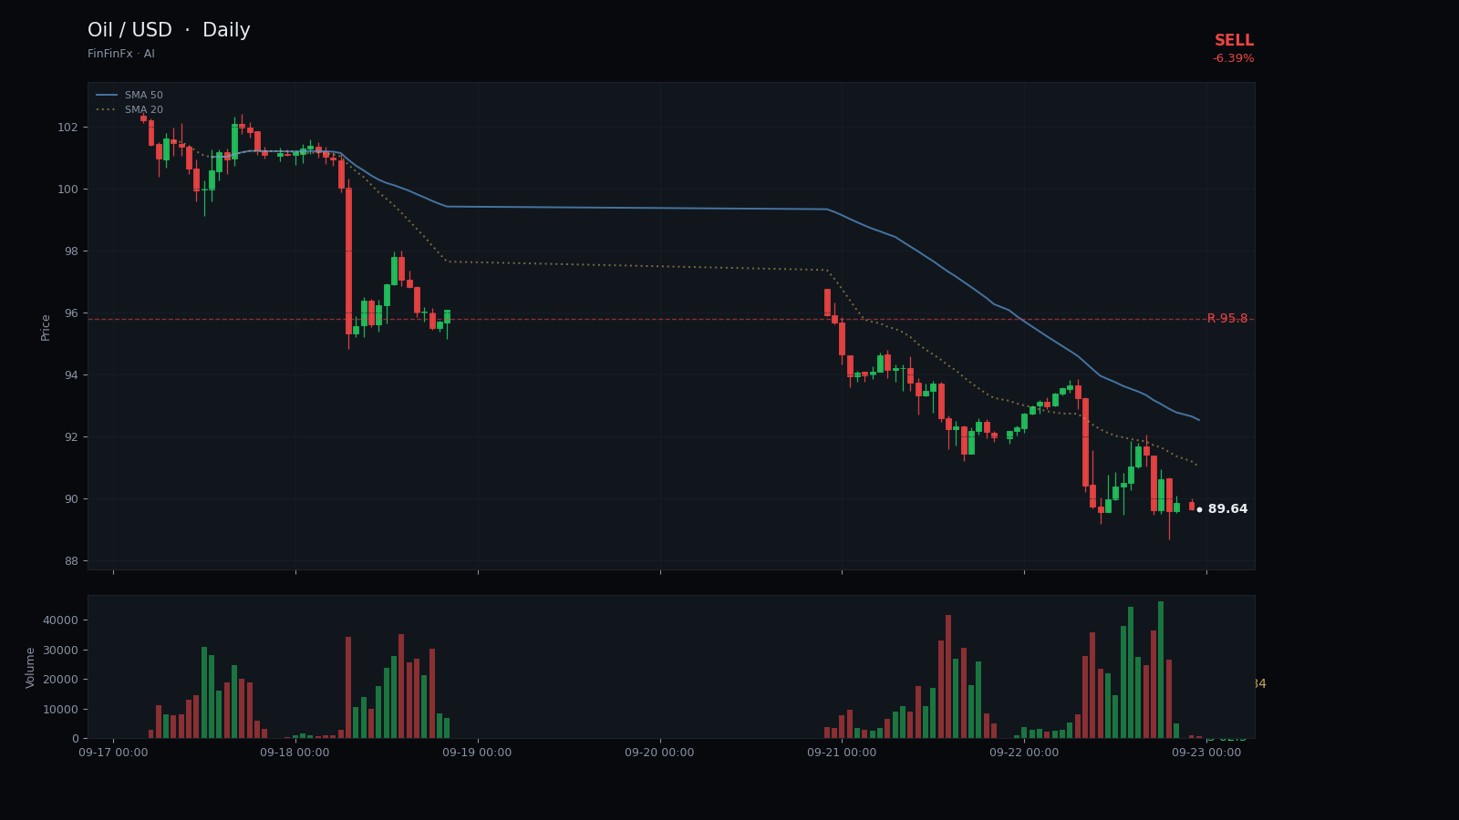This screenshot has height=820, width=1459.
Task: Click the 10000 volume axis tick
Action: 61,710
